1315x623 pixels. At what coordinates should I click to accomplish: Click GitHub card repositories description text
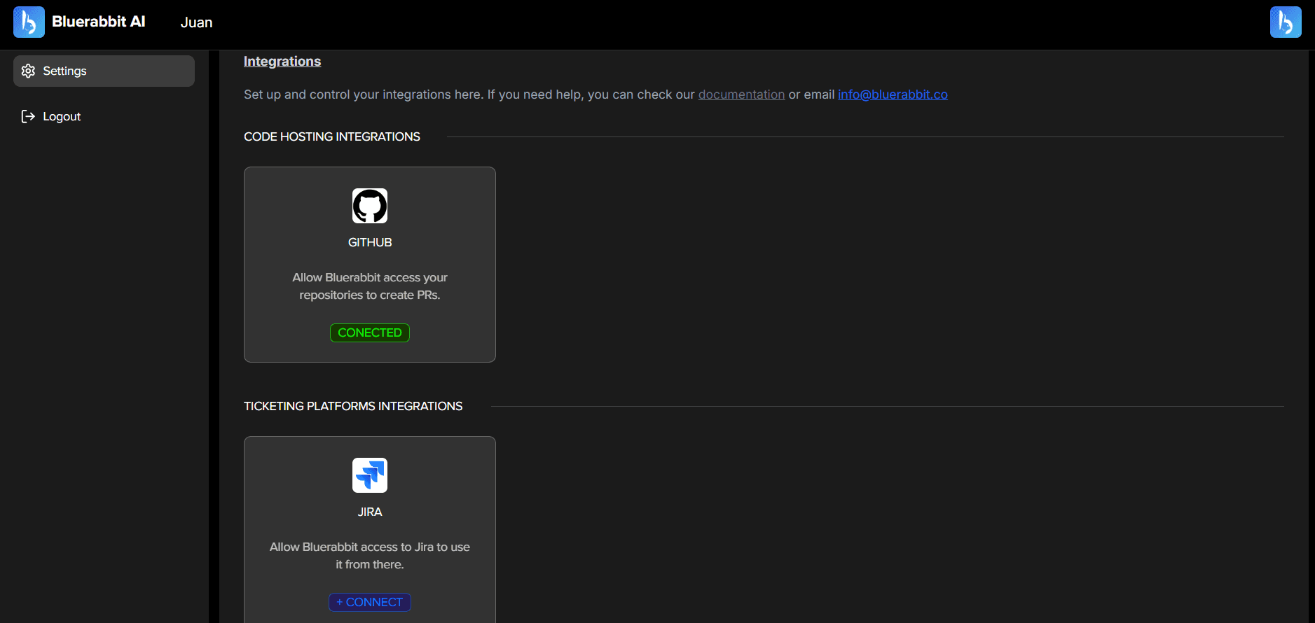pos(369,286)
